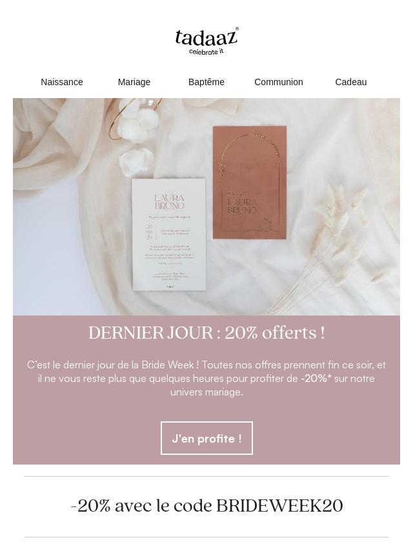The image size is (413, 551).
Task: Click the date block on white invitation
Action: (x=150, y=232)
